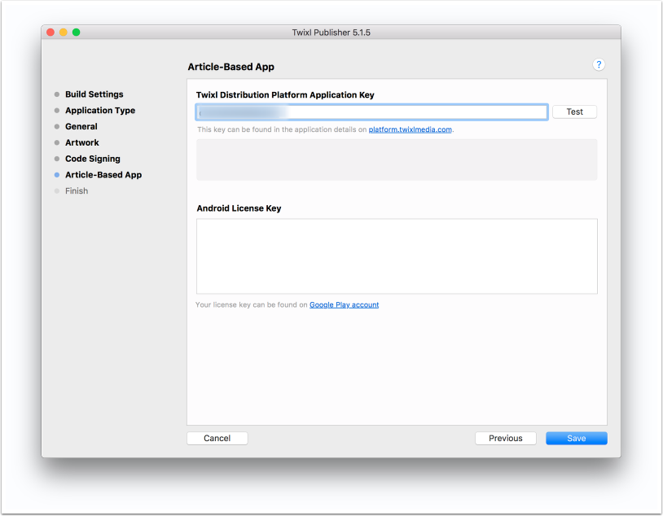Click into the Android License Key box
Viewport: 663px width, 516px height.
coord(397,256)
